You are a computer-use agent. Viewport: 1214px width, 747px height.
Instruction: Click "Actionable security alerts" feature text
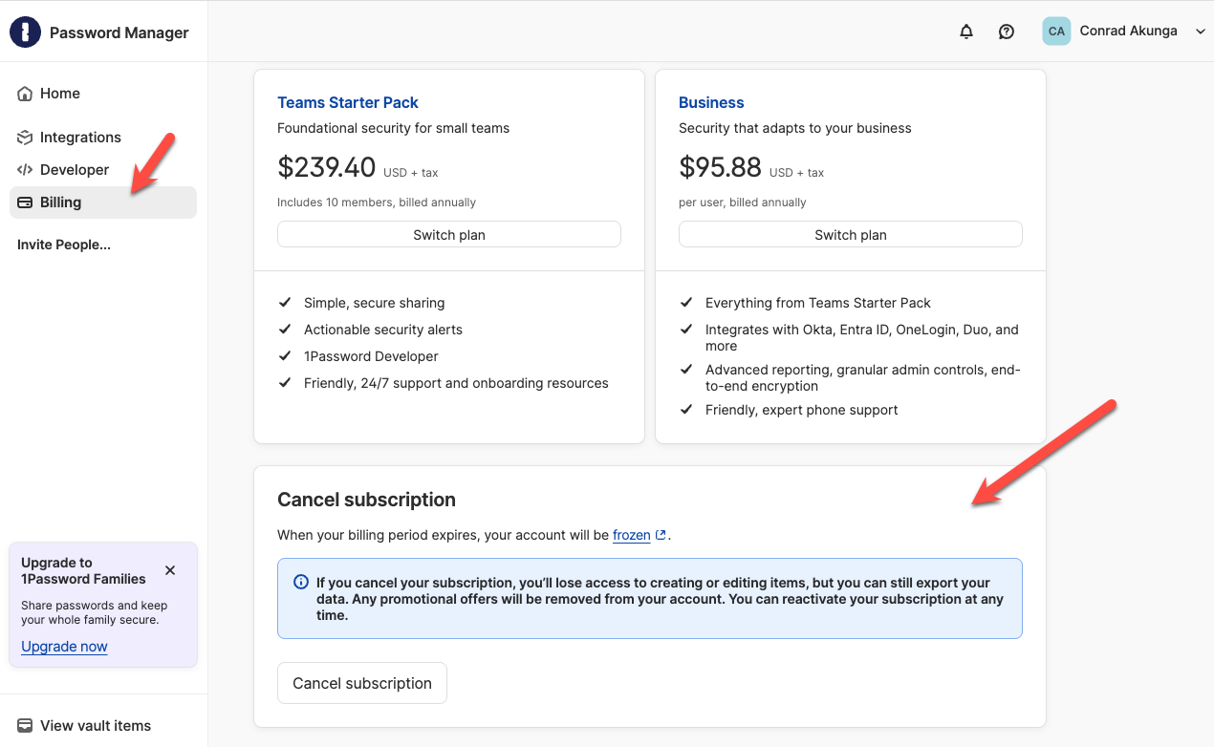tap(383, 330)
